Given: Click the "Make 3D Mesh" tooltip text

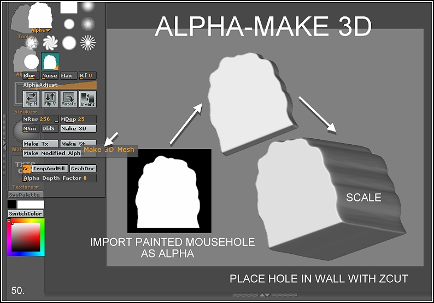Looking at the screenshot, I should click(x=109, y=150).
